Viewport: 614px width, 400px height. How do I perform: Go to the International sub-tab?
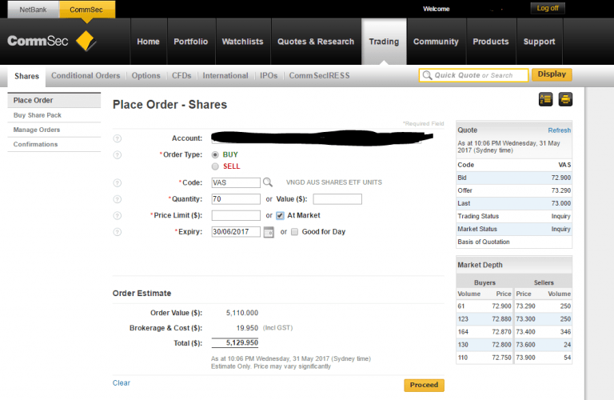point(225,76)
